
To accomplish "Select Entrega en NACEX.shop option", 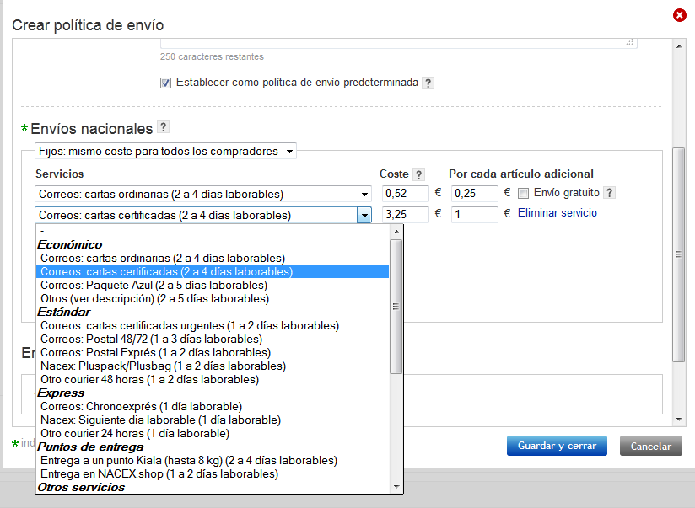I will click(x=213, y=474).
